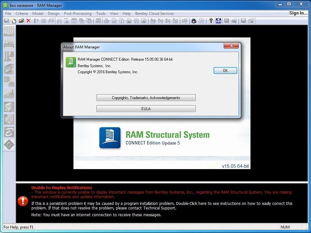The height and width of the screenshot is (233, 311).
Task: Open the Concrete design module icon
Action: tap(9, 82)
